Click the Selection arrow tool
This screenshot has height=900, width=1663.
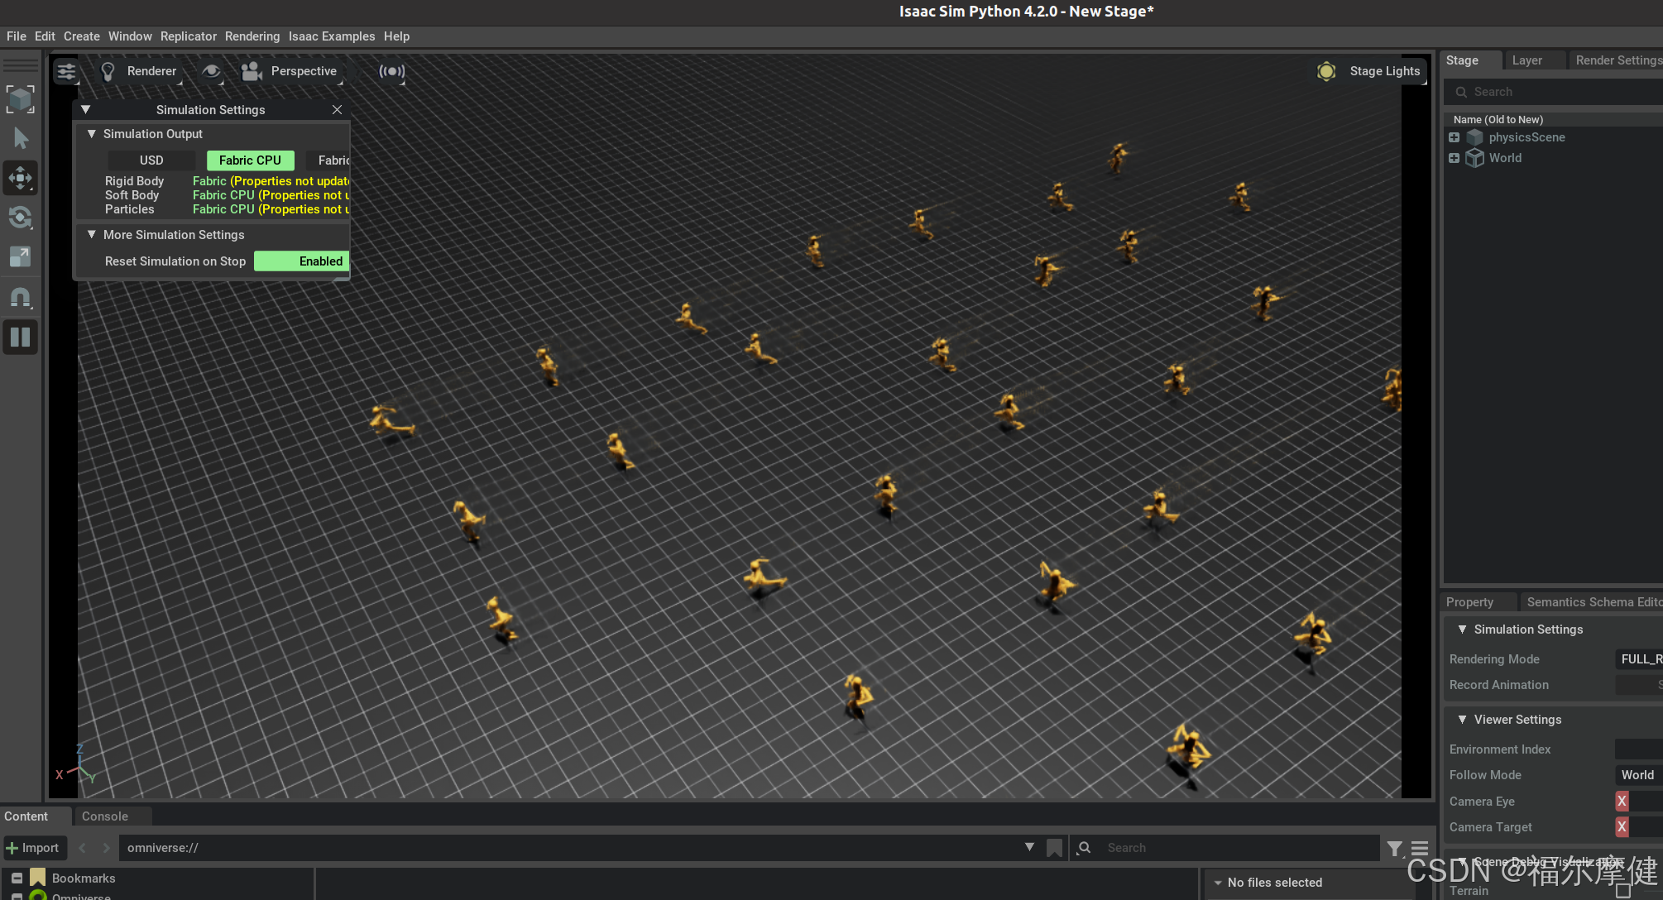pos(20,138)
